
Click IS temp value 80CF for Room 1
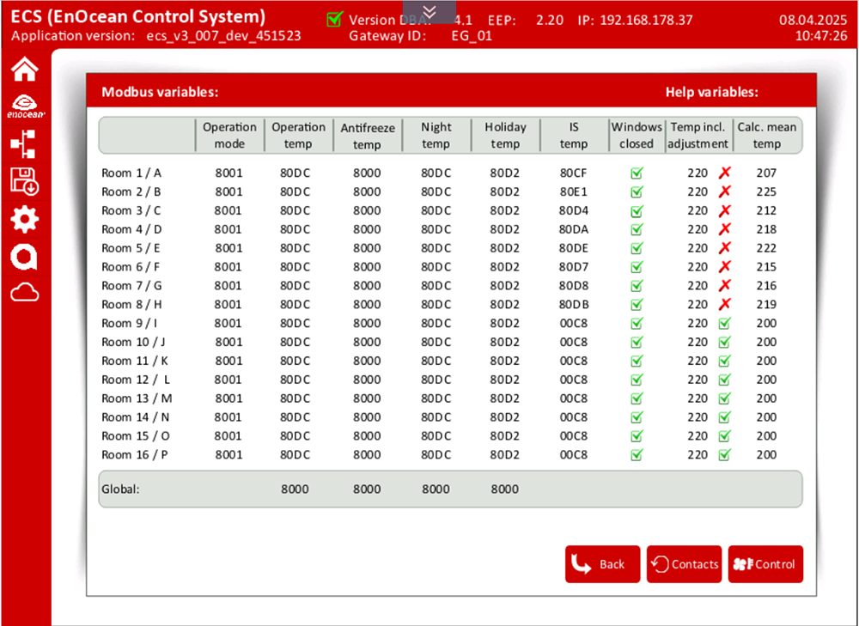pyautogui.click(x=573, y=173)
